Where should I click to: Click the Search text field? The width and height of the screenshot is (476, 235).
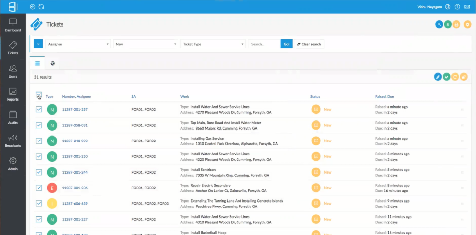pyautogui.click(x=264, y=44)
